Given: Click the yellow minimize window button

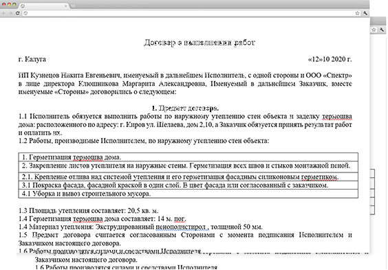Looking at the screenshot, I should point(9,4).
